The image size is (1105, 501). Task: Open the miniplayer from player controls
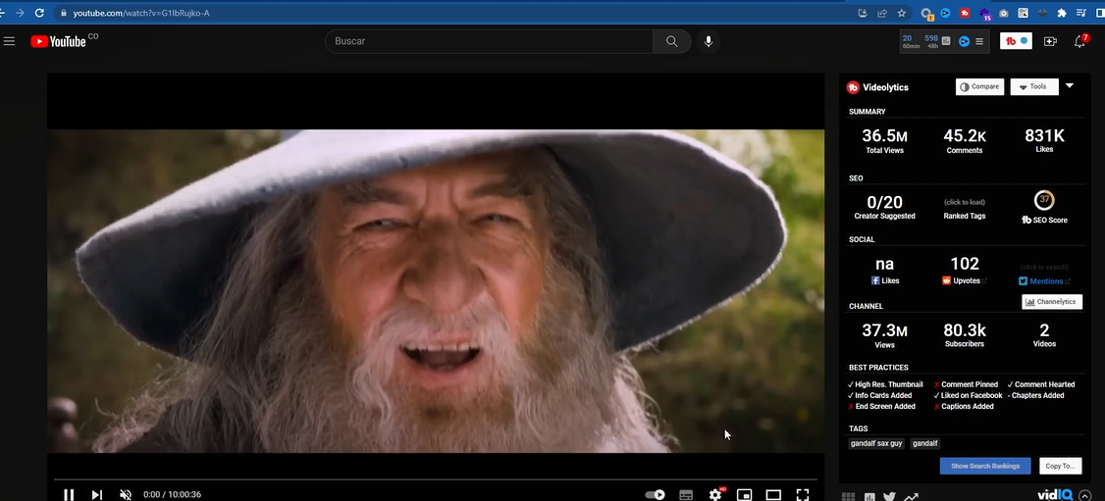tap(744, 495)
